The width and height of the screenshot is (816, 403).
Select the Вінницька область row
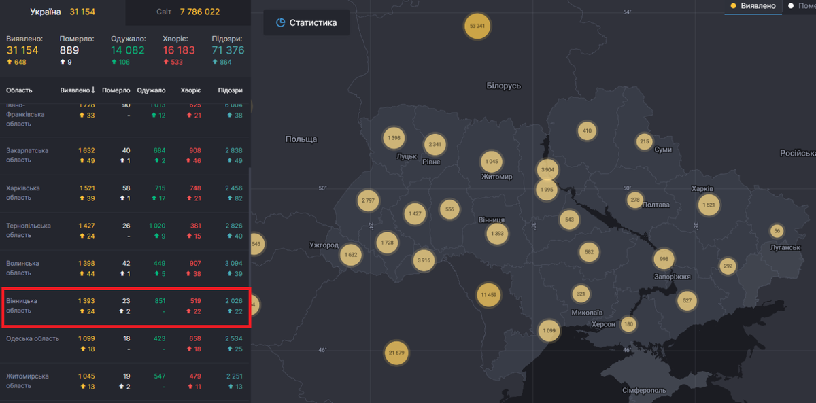[x=124, y=306]
